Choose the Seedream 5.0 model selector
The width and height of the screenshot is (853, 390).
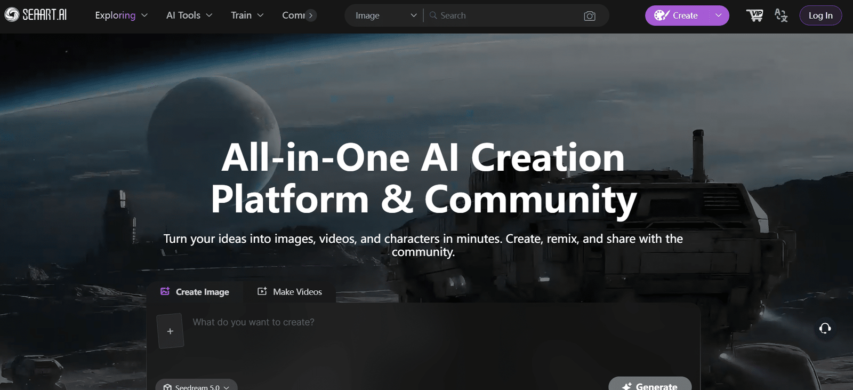click(x=196, y=386)
